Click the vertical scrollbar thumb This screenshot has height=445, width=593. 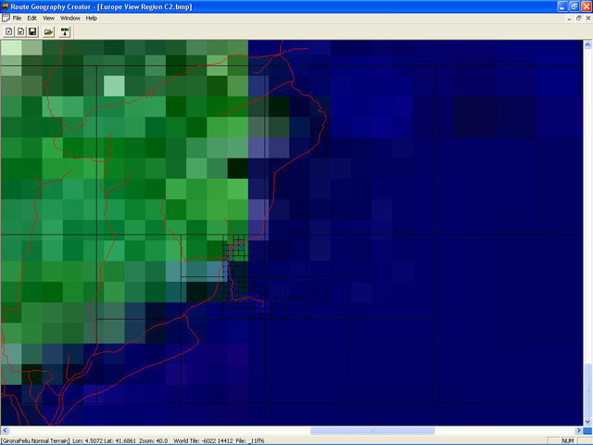tap(587, 389)
